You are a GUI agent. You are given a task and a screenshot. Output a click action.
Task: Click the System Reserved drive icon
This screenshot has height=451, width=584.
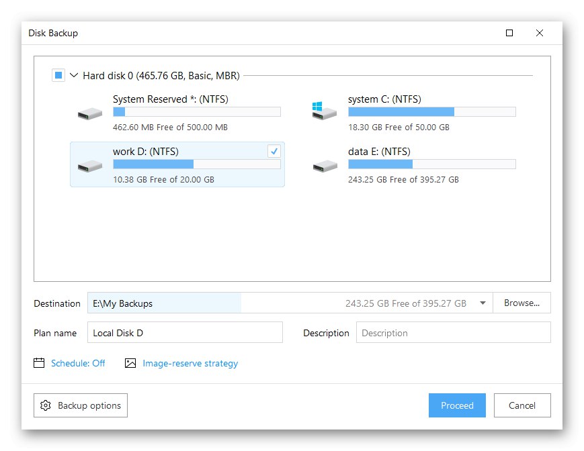point(89,113)
